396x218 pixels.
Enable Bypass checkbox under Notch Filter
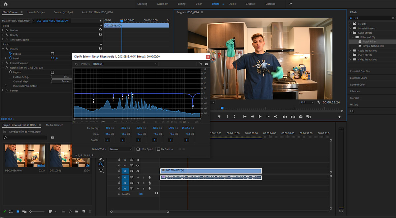(52, 72)
